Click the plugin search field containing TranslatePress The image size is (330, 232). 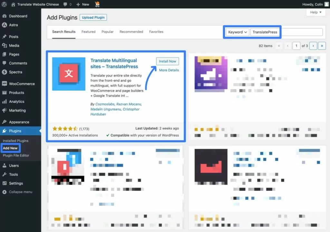pos(286,32)
